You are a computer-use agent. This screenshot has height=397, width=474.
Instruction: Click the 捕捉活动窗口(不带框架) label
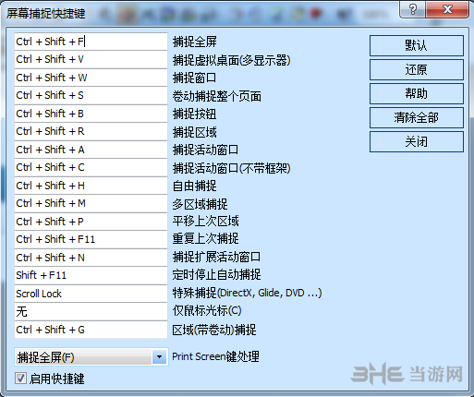[231, 168]
